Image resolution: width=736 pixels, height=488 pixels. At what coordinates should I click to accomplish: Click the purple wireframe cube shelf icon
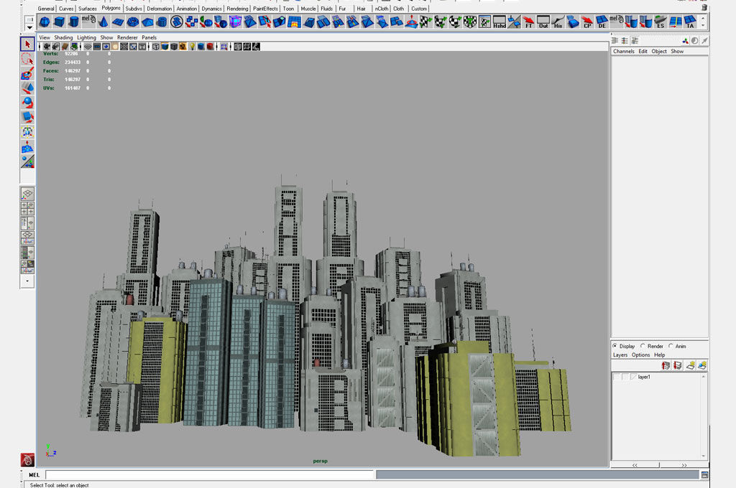[235, 22]
